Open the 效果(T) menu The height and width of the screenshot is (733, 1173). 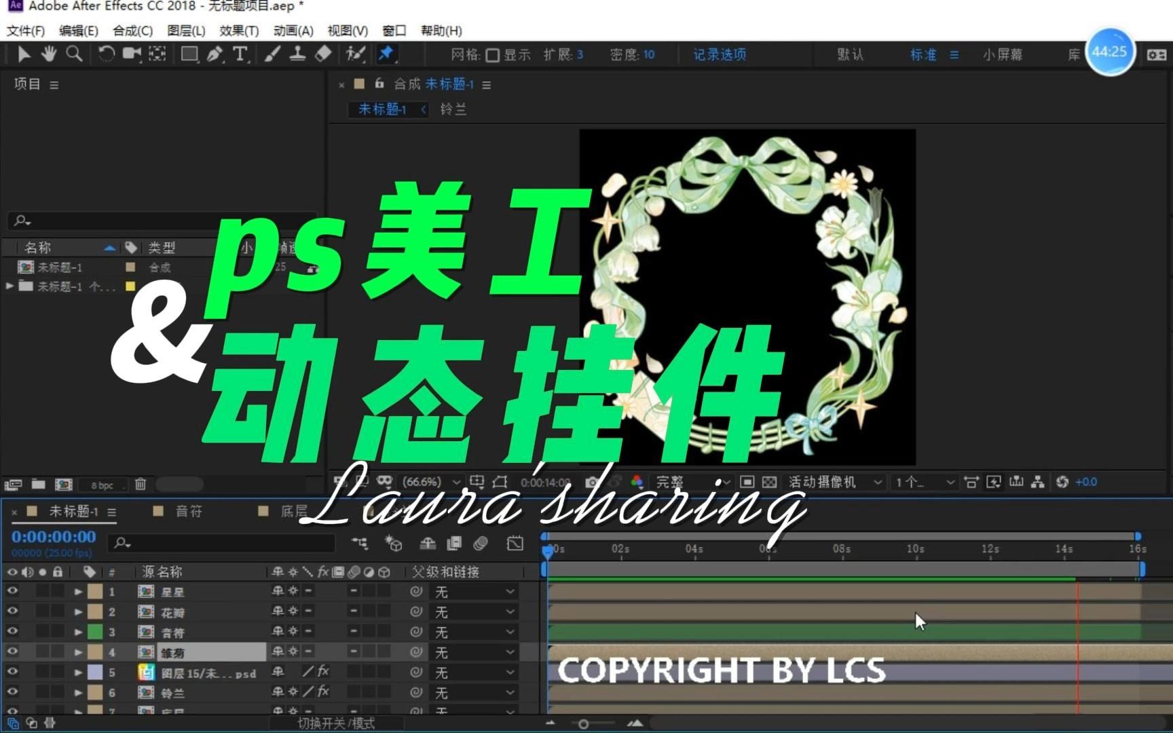point(239,31)
